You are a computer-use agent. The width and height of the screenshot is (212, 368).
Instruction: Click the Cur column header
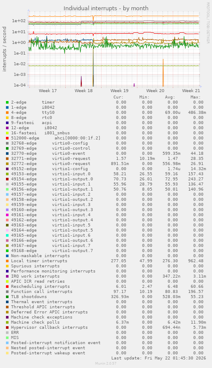pyautogui.click(x=118, y=97)
